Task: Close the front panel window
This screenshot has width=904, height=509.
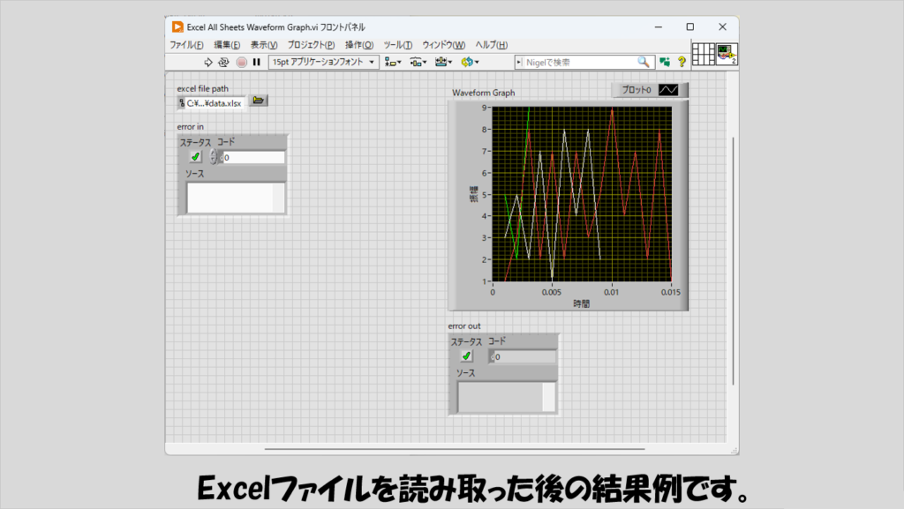Action: pos(722,27)
